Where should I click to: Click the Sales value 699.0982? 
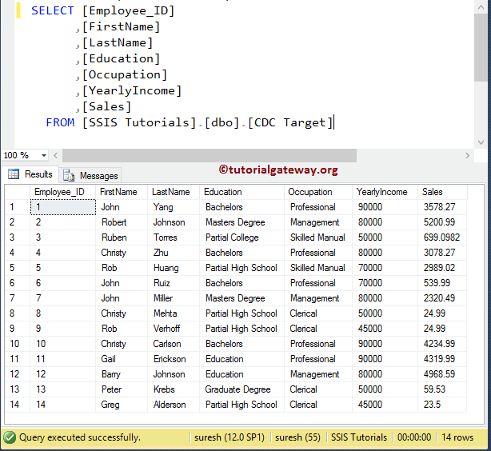(x=441, y=237)
